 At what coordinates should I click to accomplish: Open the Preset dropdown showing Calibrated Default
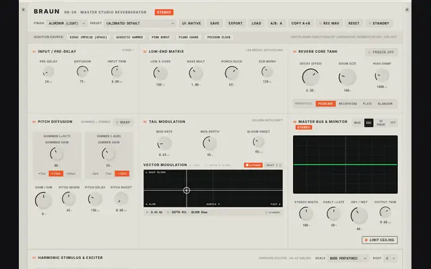pos(140,24)
